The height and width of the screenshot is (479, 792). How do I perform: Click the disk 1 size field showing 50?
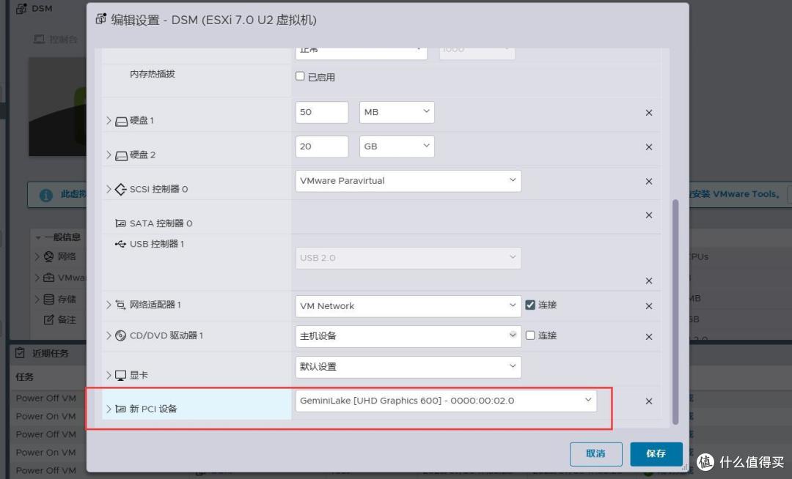322,112
